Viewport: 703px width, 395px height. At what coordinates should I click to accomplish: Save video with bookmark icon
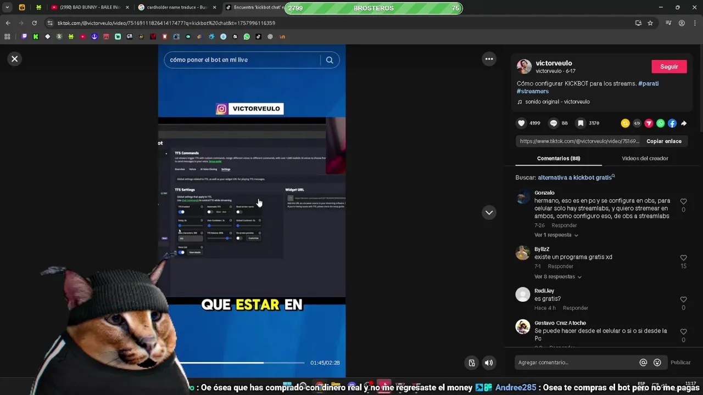click(x=581, y=123)
